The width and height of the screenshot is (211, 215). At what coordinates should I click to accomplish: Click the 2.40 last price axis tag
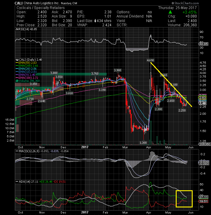click(x=203, y=103)
